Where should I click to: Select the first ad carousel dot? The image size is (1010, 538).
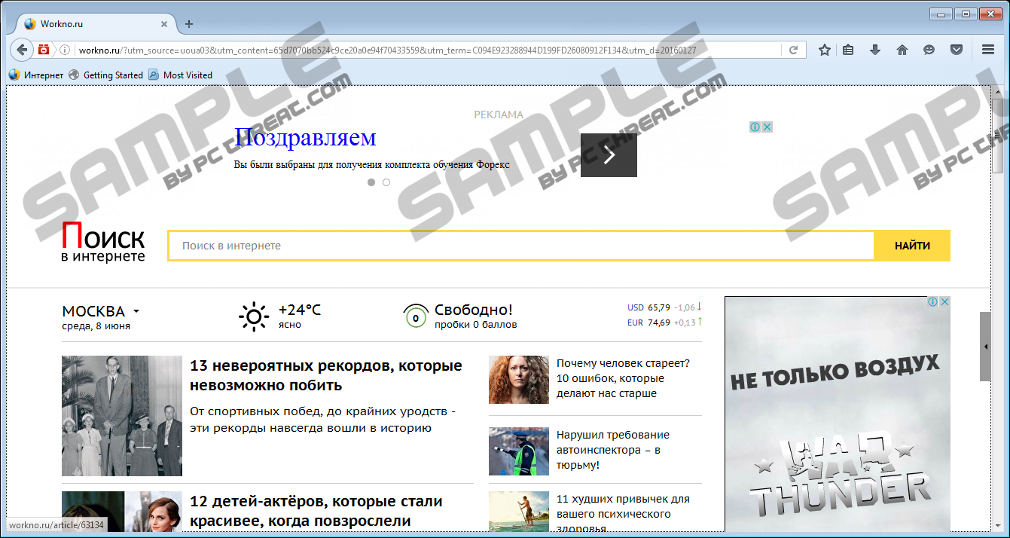click(371, 182)
